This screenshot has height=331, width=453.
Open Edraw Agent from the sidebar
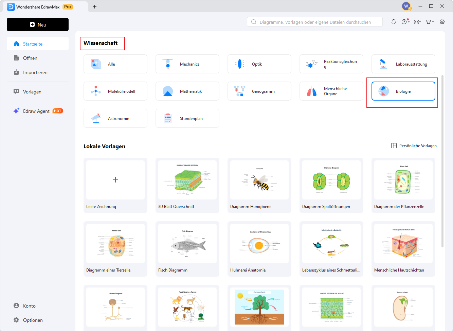pos(36,111)
